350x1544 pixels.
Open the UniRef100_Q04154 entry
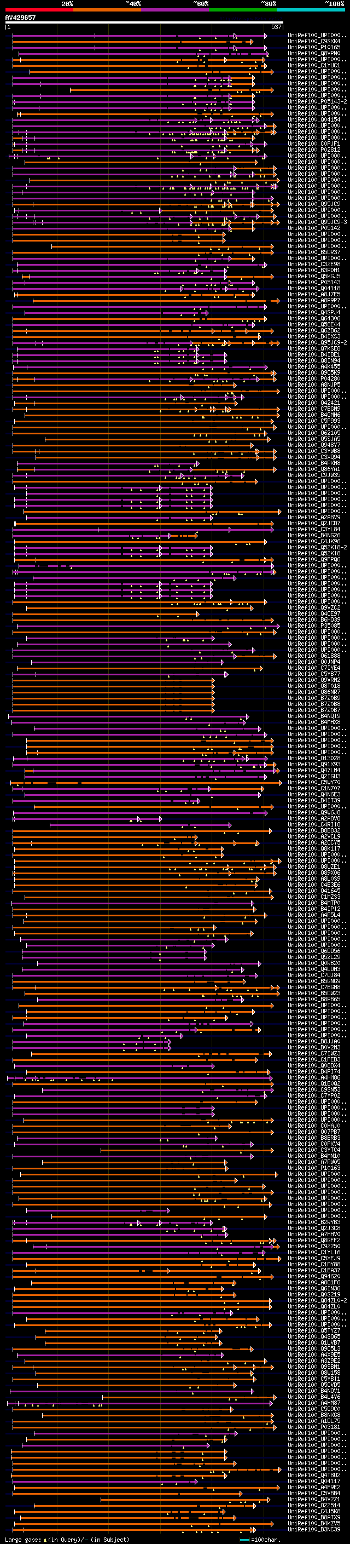pyautogui.click(x=314, y=120)
